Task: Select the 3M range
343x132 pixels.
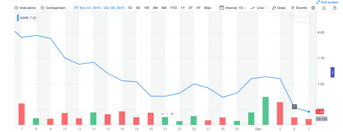Action: (x=155, y=8)
